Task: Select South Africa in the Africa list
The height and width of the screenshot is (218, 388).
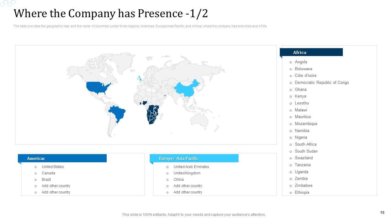Action: (306, 144)
